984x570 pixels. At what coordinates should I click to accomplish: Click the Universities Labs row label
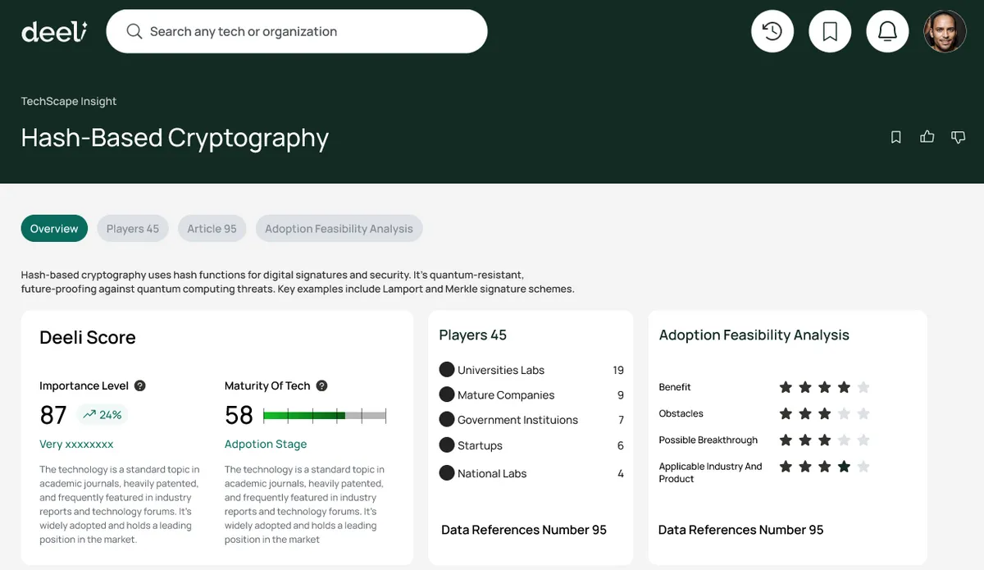501,370
